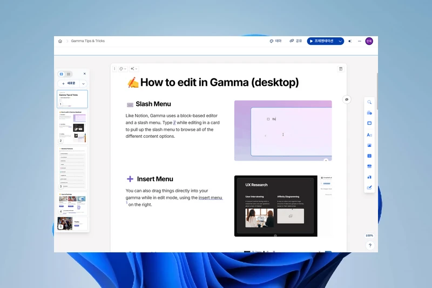Click the keyboard icon beside Slash Menu
Screen dimensions: 432x288
point(130,104)
